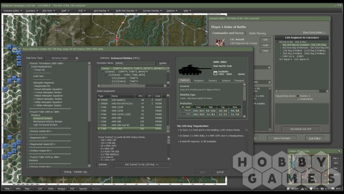Click the availability calendar icon
The height and width of the screenshot is (194, 344).
[x=215, y=73]
